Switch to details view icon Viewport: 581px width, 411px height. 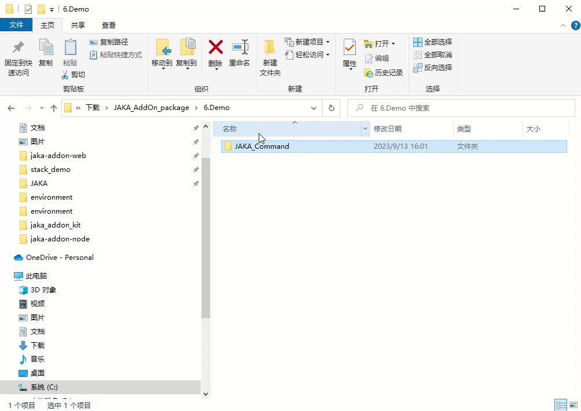[561, 405]
